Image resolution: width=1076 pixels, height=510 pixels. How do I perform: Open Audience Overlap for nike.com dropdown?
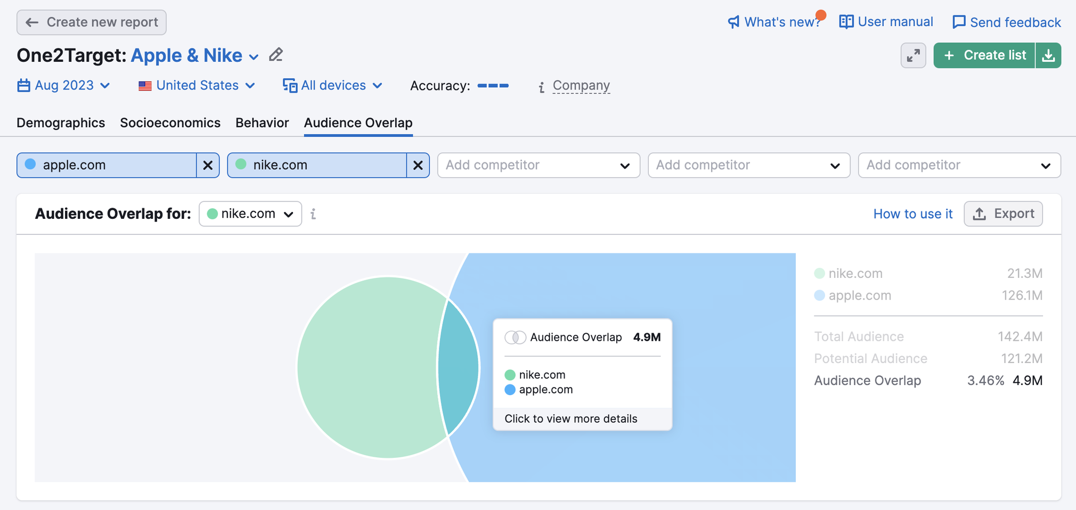click(x=250, y=214)
